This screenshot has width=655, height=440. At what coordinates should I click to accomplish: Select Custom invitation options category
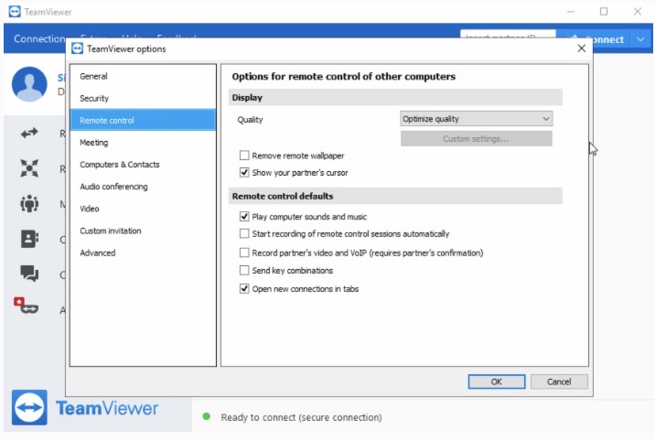coord(143,231)
